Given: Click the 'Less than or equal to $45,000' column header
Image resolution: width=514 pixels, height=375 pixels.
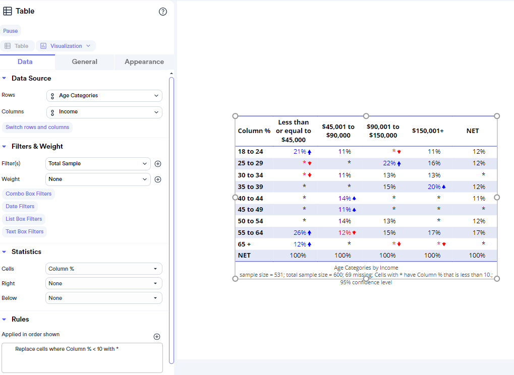Looking at the screenshot, I should (294, 131).
